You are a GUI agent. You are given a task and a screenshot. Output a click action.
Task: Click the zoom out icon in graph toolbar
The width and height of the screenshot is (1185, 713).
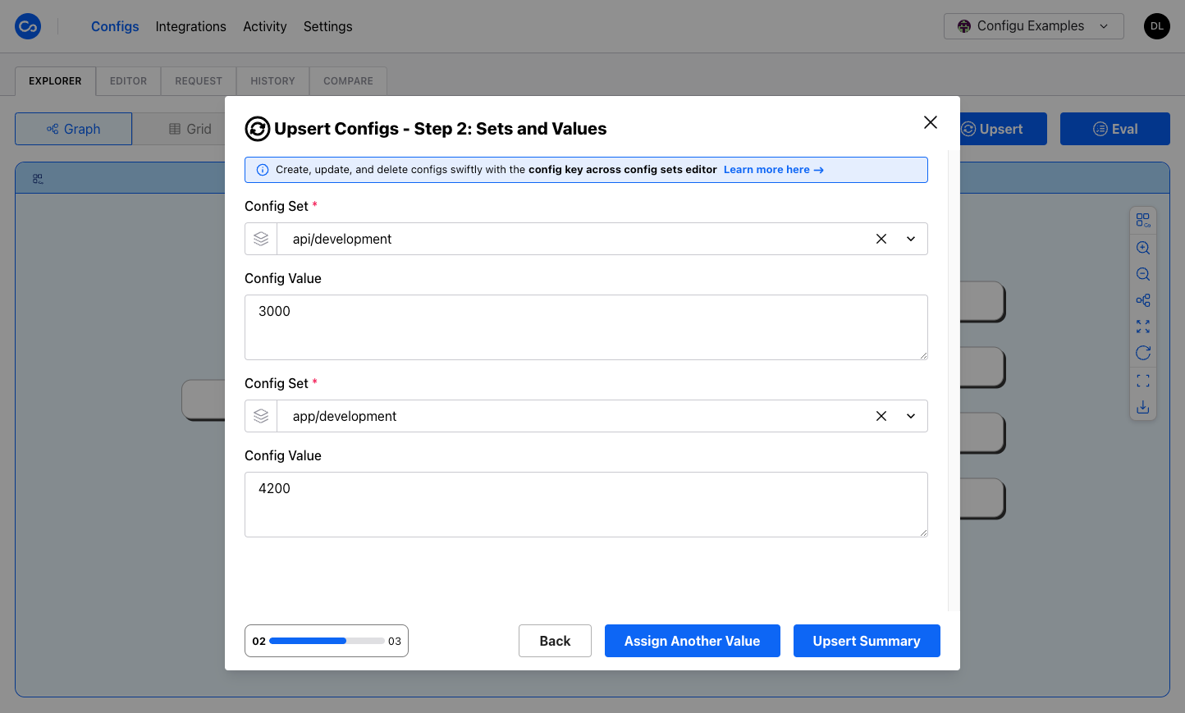[x=1143, y=274]
